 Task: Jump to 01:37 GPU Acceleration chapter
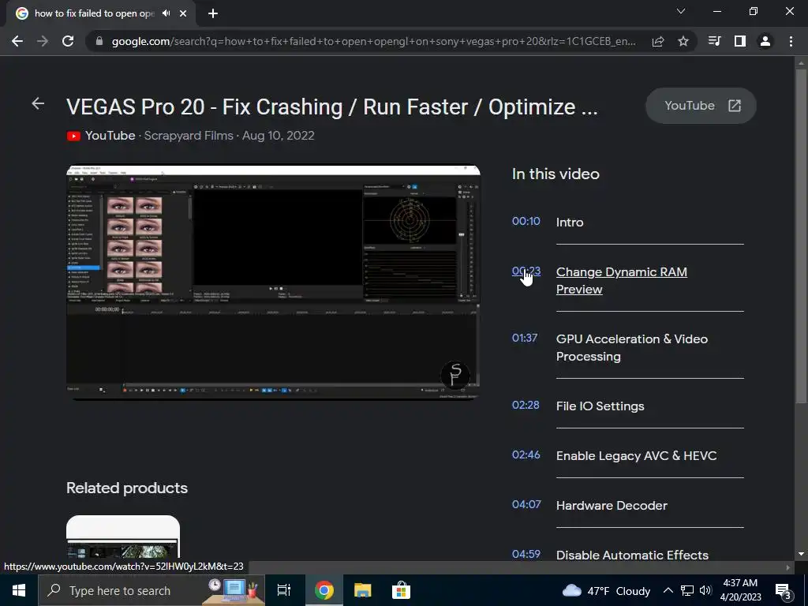coord(525,338)
